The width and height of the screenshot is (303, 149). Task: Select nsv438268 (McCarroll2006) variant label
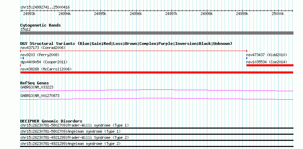point(46,69)
